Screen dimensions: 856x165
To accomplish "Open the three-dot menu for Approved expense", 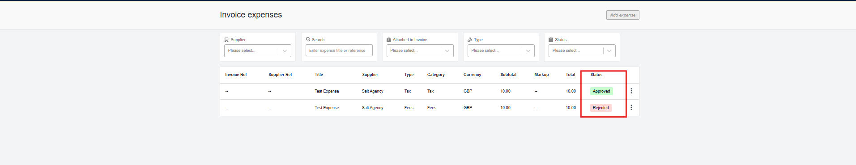I will (x=631, y=91).
